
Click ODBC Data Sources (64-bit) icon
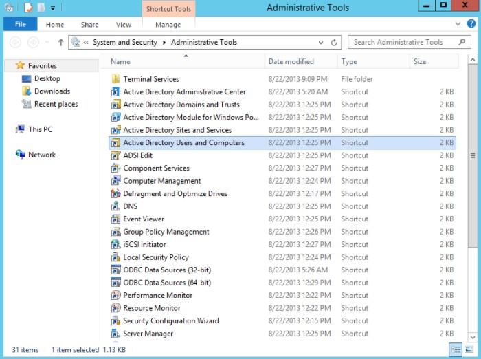115,283
